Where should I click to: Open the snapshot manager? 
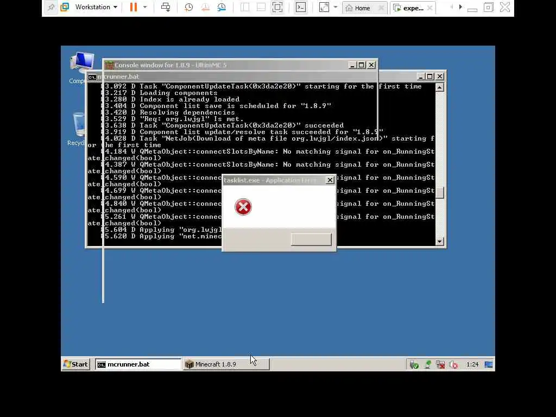(222, 8)
